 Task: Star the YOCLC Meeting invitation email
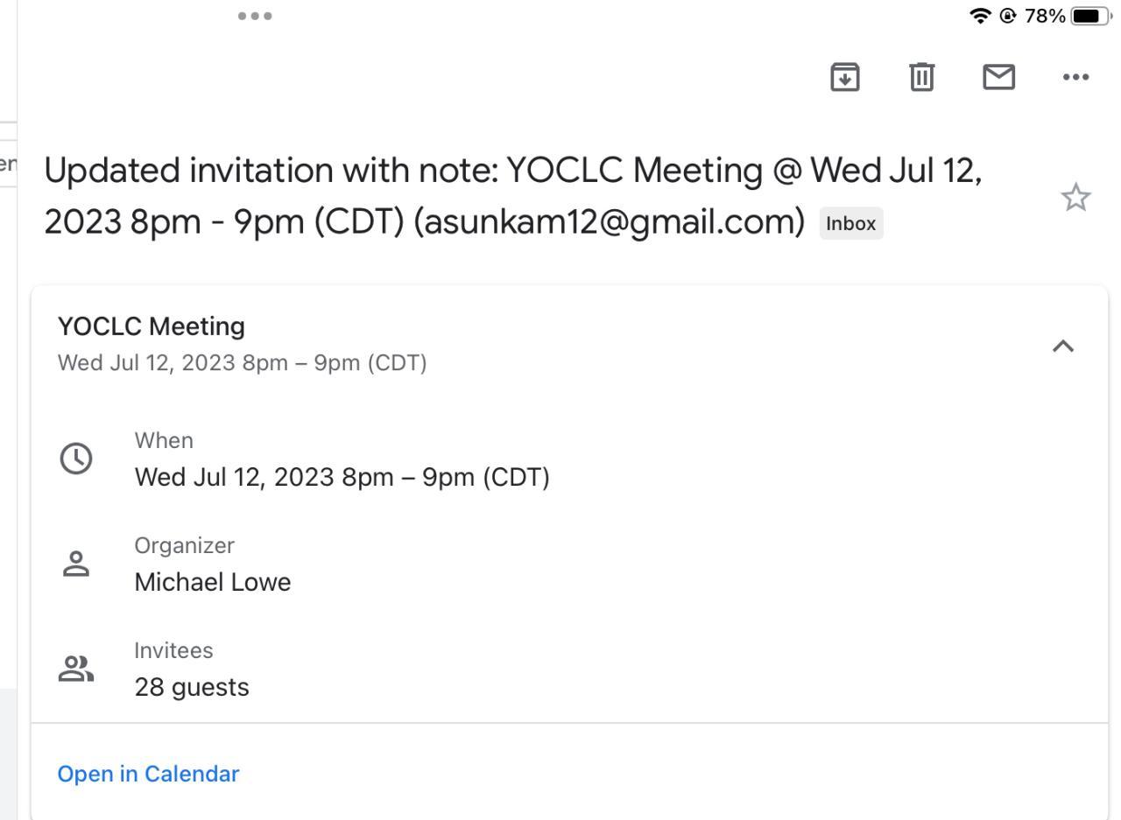point(1075,198)
